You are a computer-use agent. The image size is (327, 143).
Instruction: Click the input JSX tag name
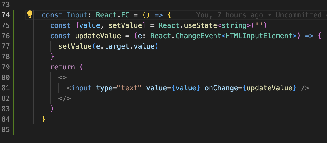[x=81, y=88]
